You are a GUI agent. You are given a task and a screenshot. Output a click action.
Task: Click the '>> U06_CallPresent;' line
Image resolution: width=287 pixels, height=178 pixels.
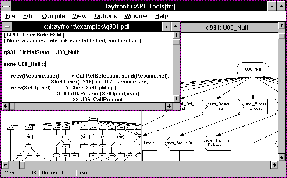(99, 100)
